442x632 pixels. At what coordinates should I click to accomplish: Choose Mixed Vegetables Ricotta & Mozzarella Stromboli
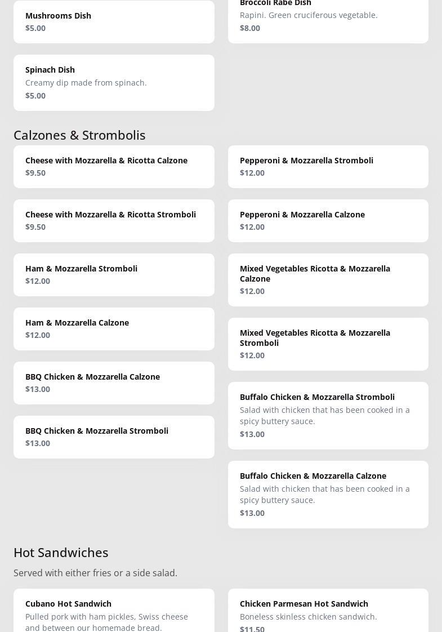click(328, 344)
